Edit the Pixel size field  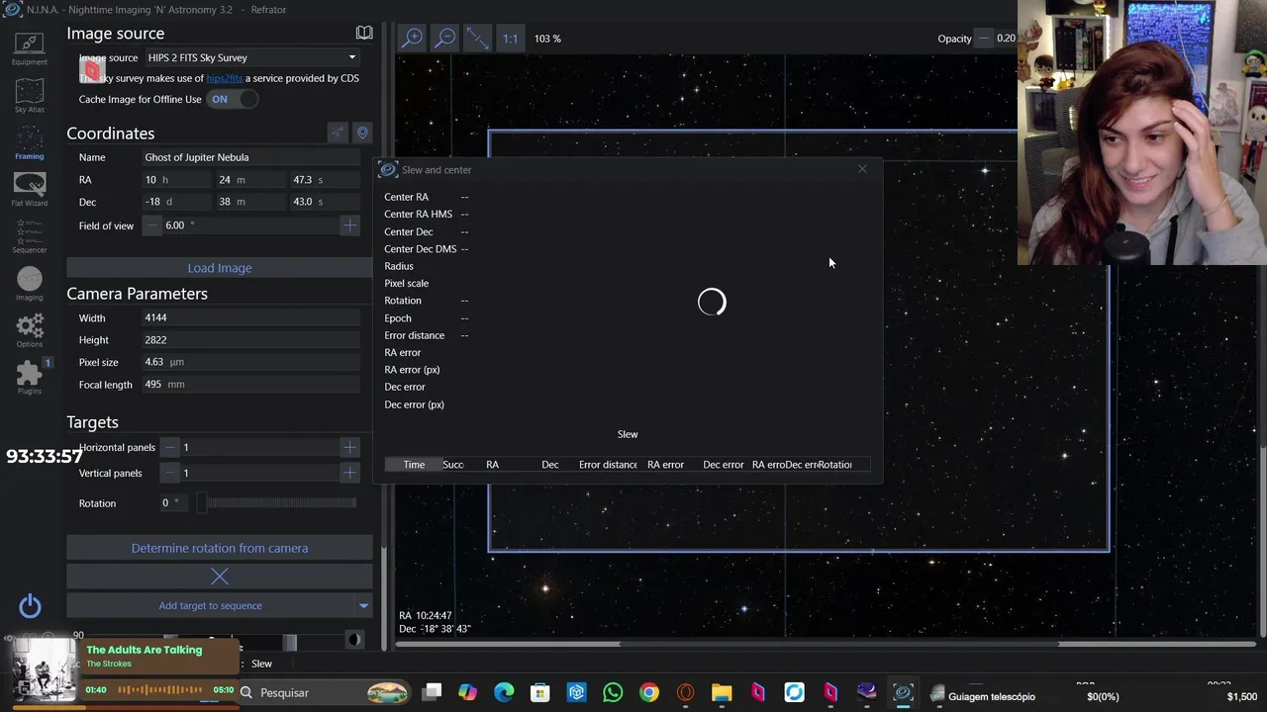pyautogui.click(x=251, y=362)
